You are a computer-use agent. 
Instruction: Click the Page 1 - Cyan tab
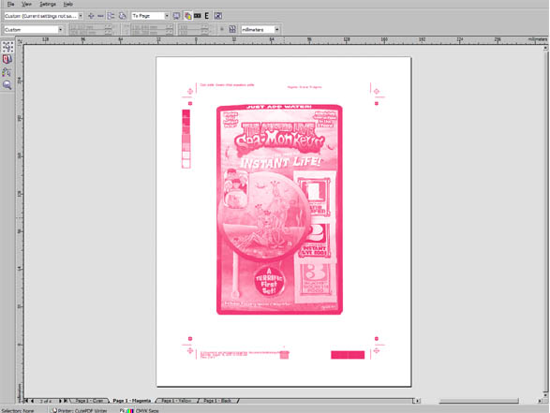[89, 401]
